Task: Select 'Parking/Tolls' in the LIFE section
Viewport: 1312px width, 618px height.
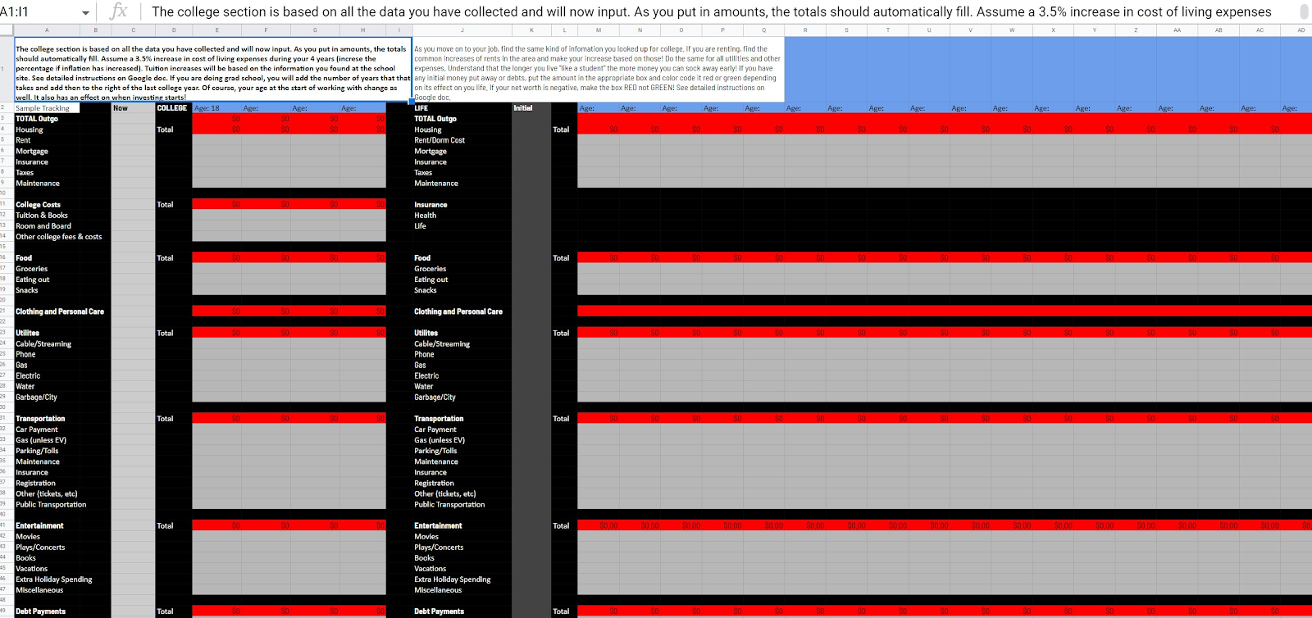Action: [x=435, y=451]
